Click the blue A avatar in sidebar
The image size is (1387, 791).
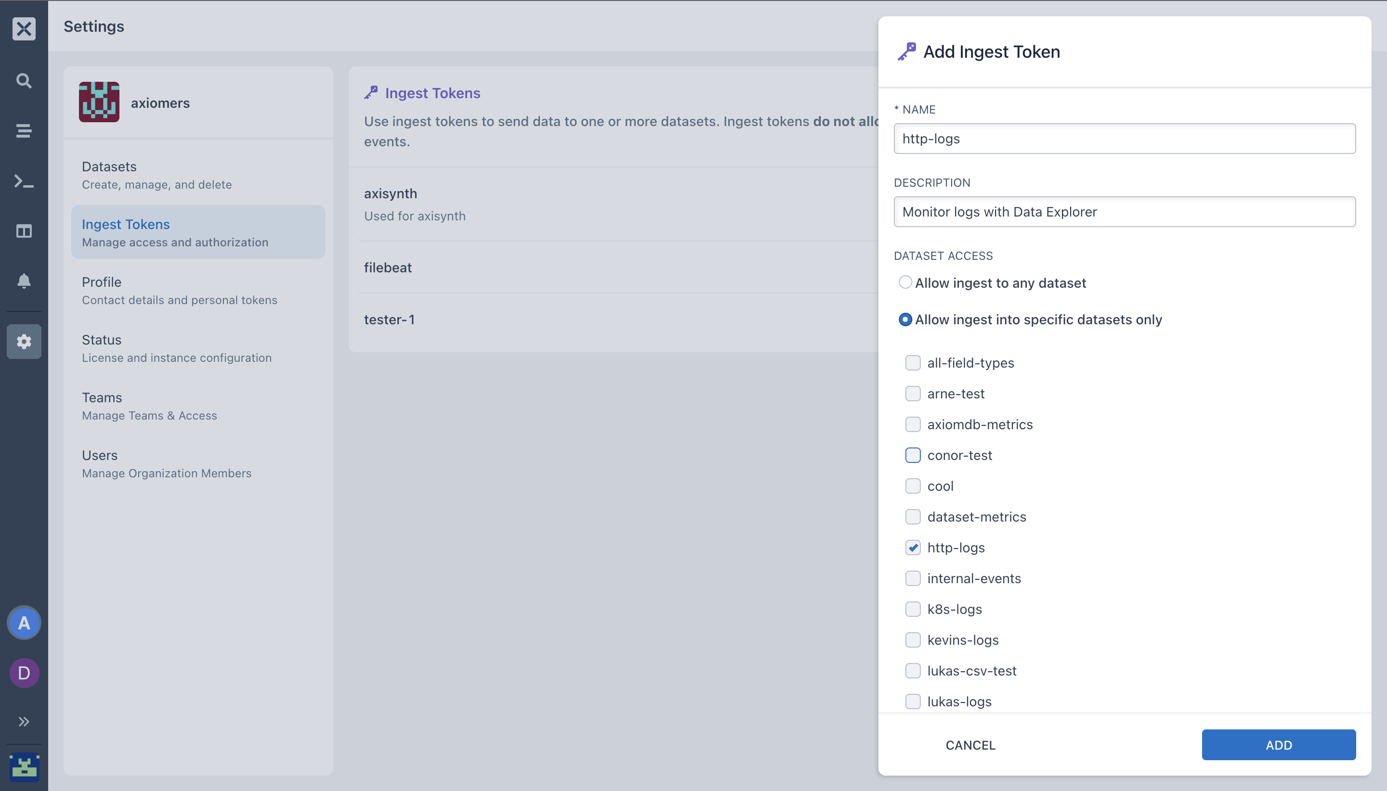tap(24, 623)
